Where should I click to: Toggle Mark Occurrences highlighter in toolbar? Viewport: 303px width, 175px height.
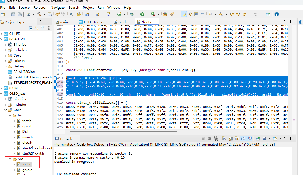click(183, 14)
